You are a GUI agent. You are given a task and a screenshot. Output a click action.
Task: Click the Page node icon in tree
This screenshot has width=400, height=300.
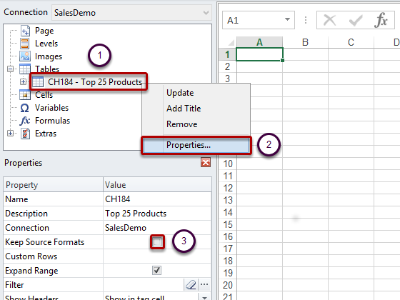pyautogui.click(x=25, y=31)
